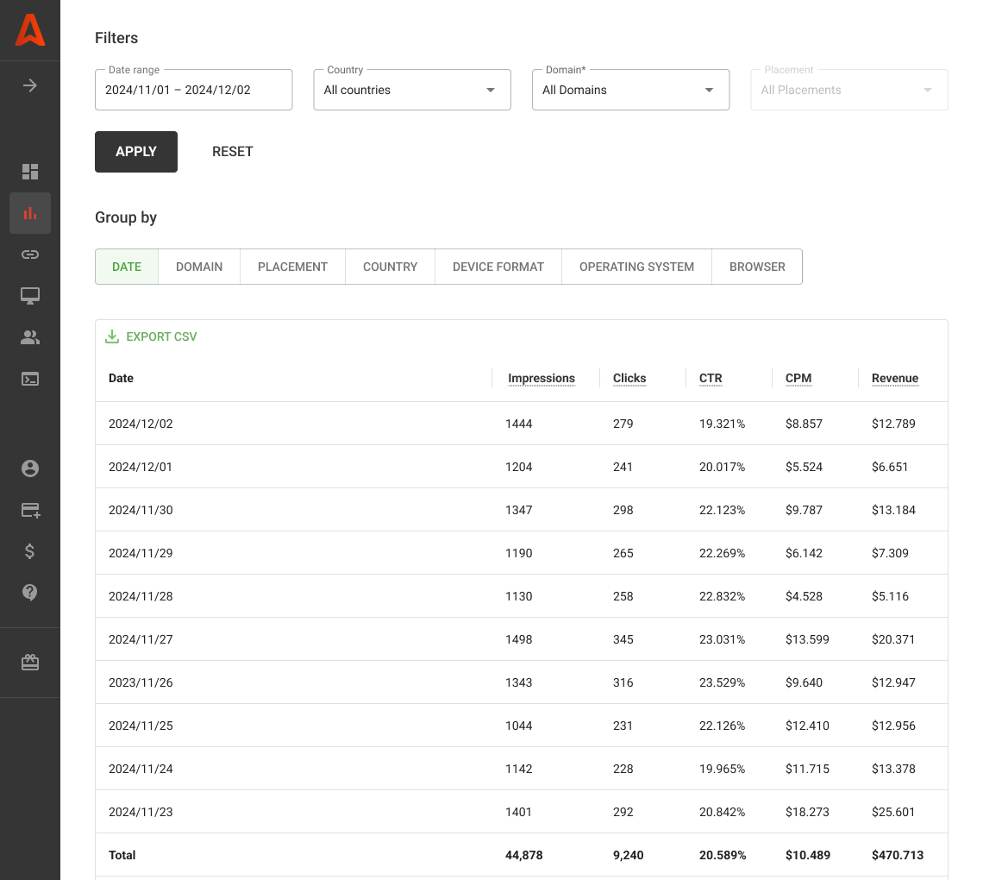This screenshot has height=880, width=983.
Task: Click the 2024/11/28 date cell
Action: [x=141, y=596]
